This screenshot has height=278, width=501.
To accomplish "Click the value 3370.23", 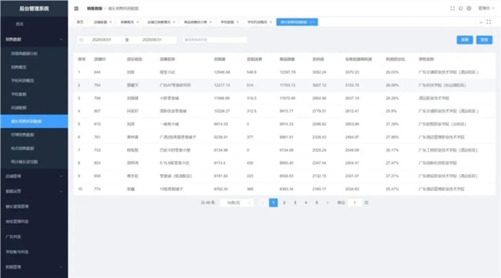I will (x=352, y=72).
